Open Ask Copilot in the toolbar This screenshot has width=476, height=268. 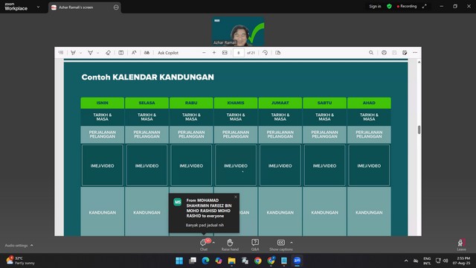click(168, 53)
